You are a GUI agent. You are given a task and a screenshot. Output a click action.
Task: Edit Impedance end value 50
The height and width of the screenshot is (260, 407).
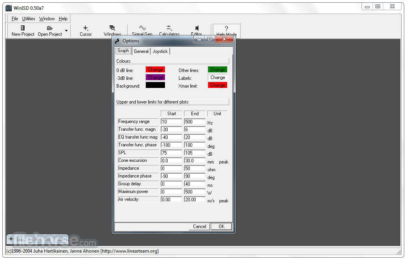point(195,168)
